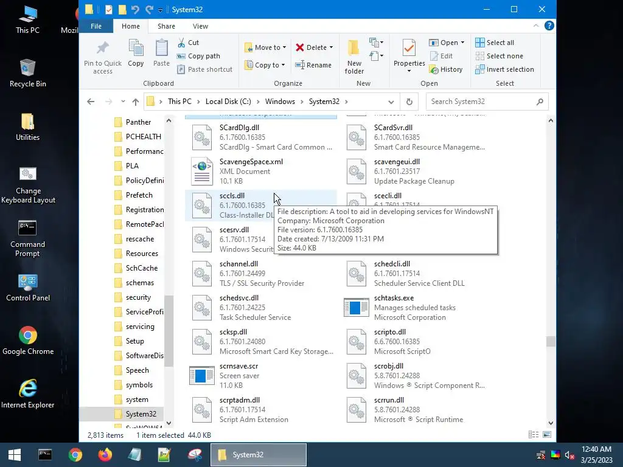The image size is (623, 467).
Task: Select the System32 folder in tree
Action: (x=141, y=413)
